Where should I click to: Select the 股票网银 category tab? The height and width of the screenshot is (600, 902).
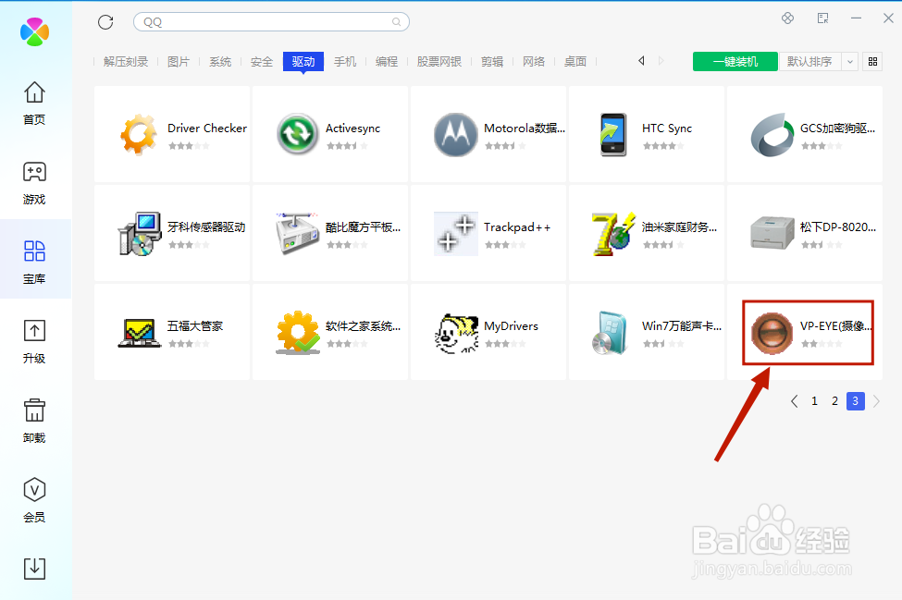click(x=439, y=62)
